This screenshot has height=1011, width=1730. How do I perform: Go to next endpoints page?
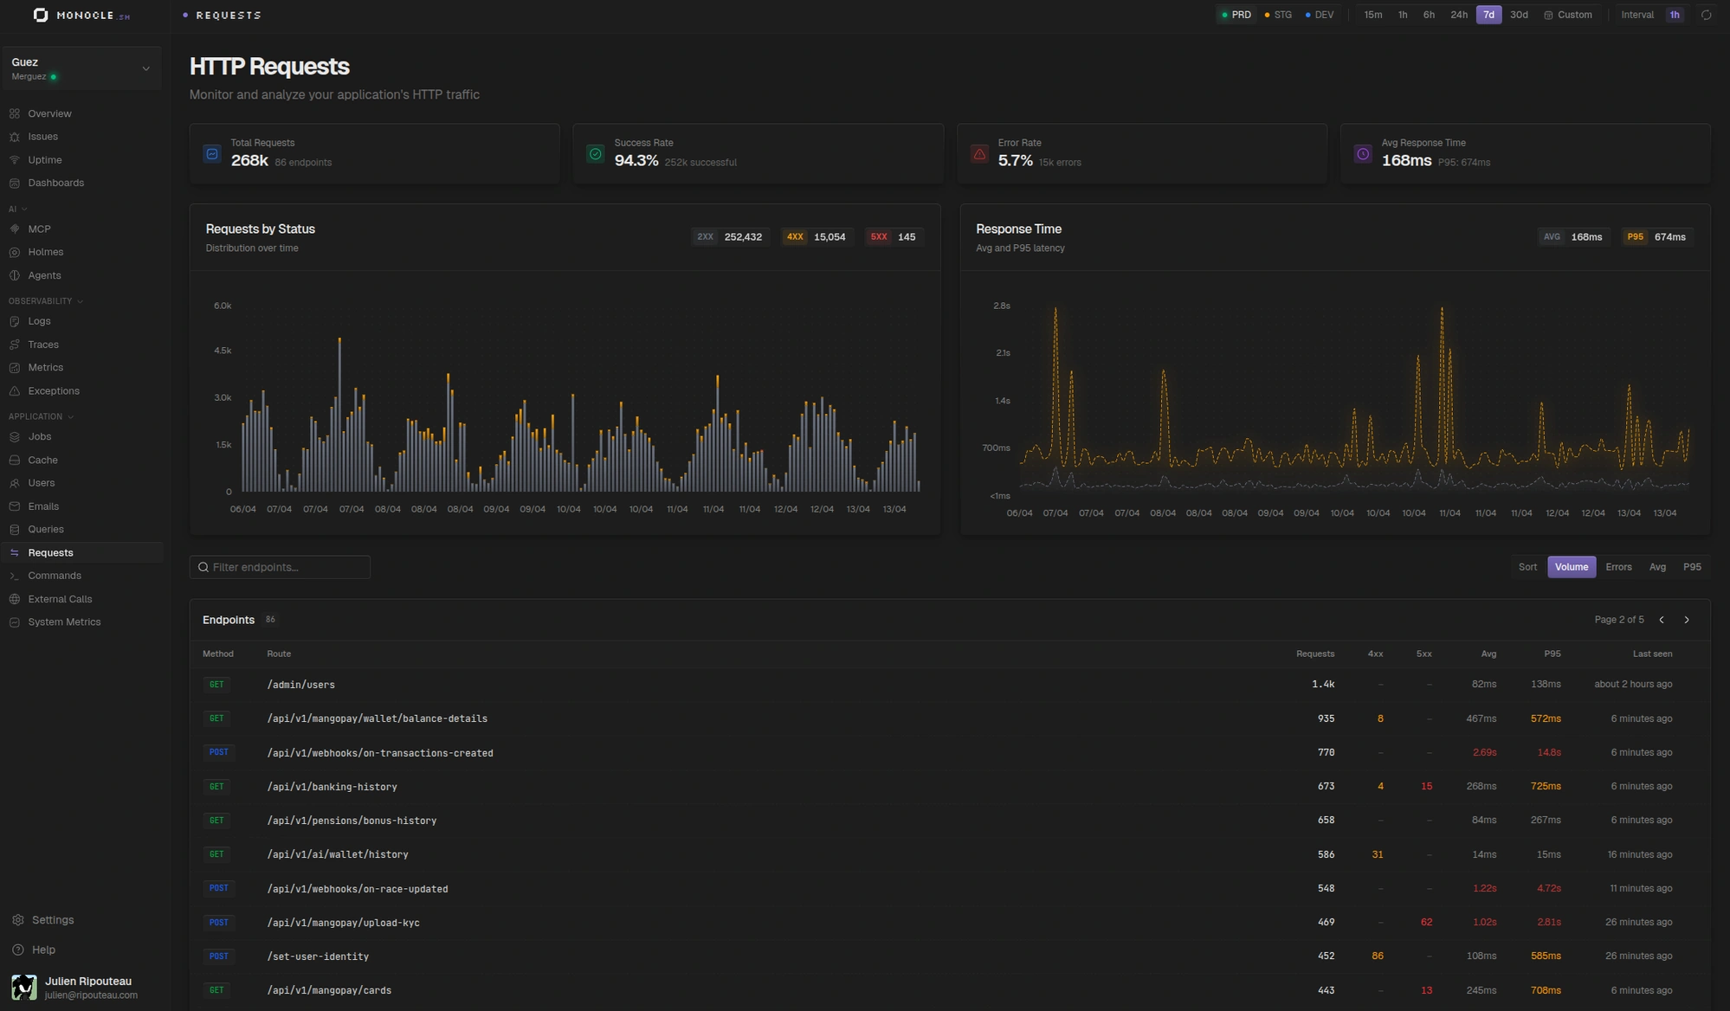[x=1686, y=620]
